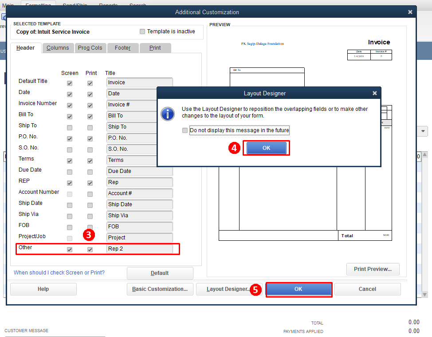432x337 pixels.
Task: Enable Ship To Screen checkbox
Action: coord(70,128)
